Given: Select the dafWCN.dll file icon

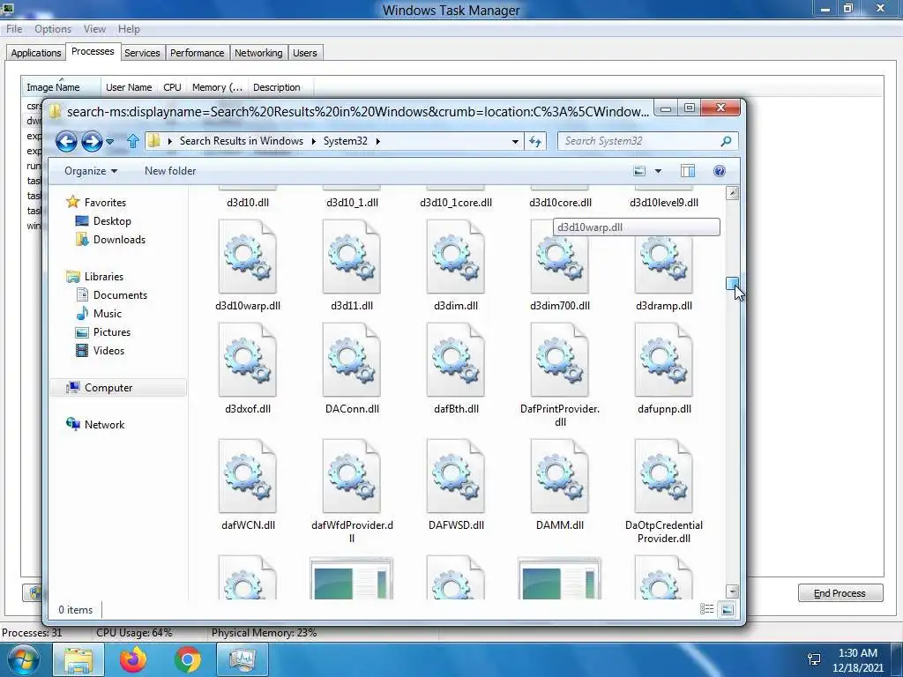Looking at the screenshot, I should [248, 476].
